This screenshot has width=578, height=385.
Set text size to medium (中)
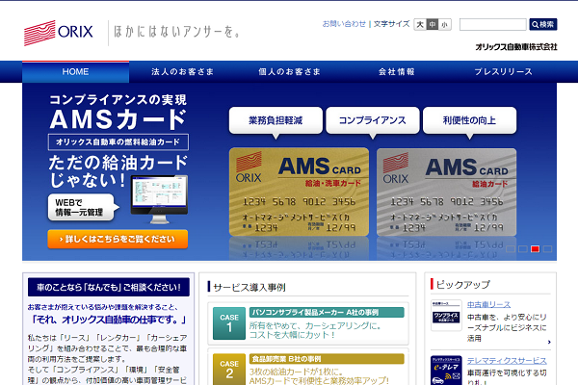coord(433,25)
